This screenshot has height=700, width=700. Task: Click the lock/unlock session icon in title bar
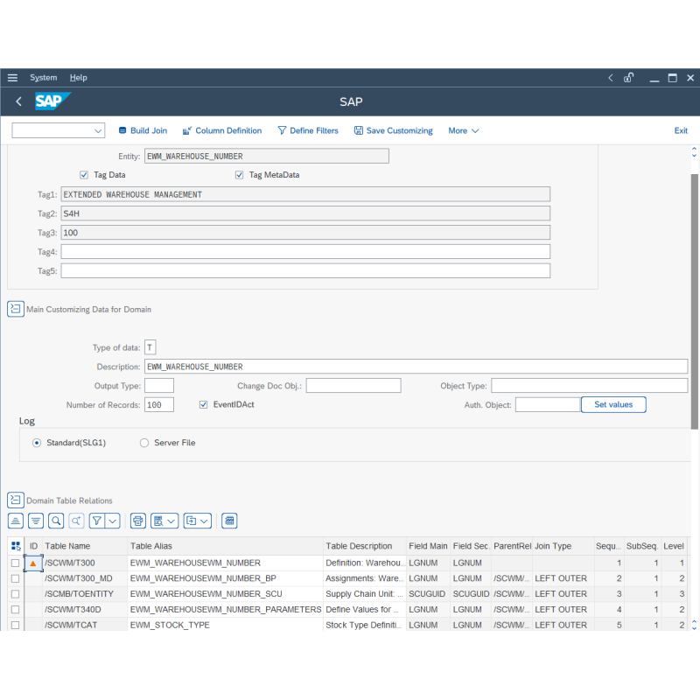[628, 78]
